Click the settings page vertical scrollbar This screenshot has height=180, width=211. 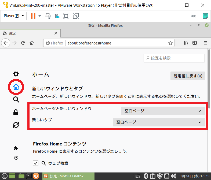coord(209,79)
